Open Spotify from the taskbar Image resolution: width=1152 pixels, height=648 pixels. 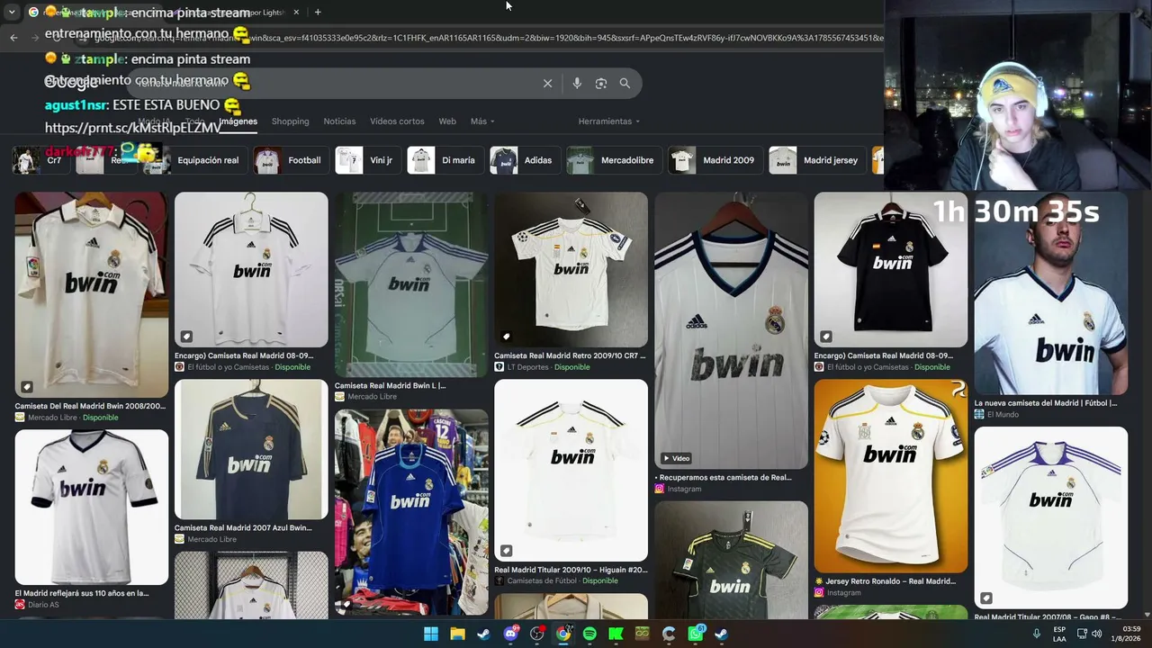[x=589, y=634]
